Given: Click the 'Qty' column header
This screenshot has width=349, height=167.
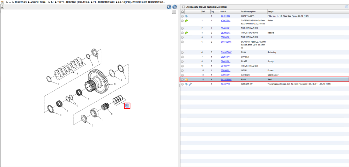Looking at the screenshot, I should click(212, 12).
